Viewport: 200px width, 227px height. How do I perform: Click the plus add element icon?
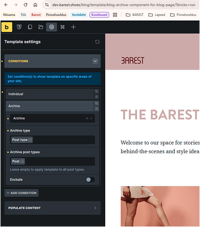coord(73,27)
